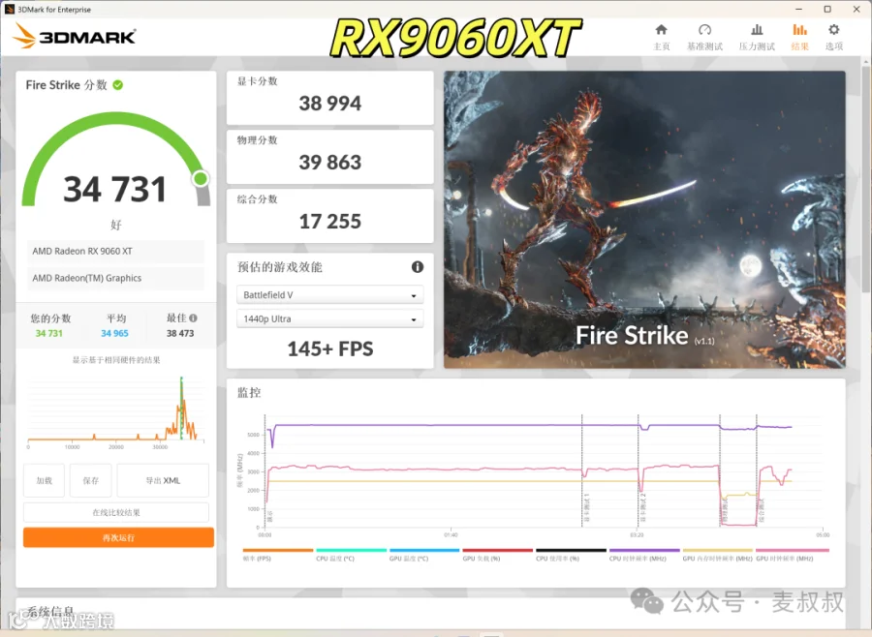Click the info icon next to 最佳
The width and height of the screenshot is (872, 637).
(x=193, y=318)
